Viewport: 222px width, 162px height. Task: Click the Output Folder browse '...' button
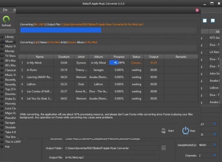click(163, 148)
